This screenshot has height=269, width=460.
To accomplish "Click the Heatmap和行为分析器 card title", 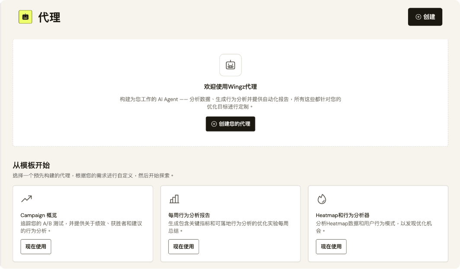I will coord(343,215).
